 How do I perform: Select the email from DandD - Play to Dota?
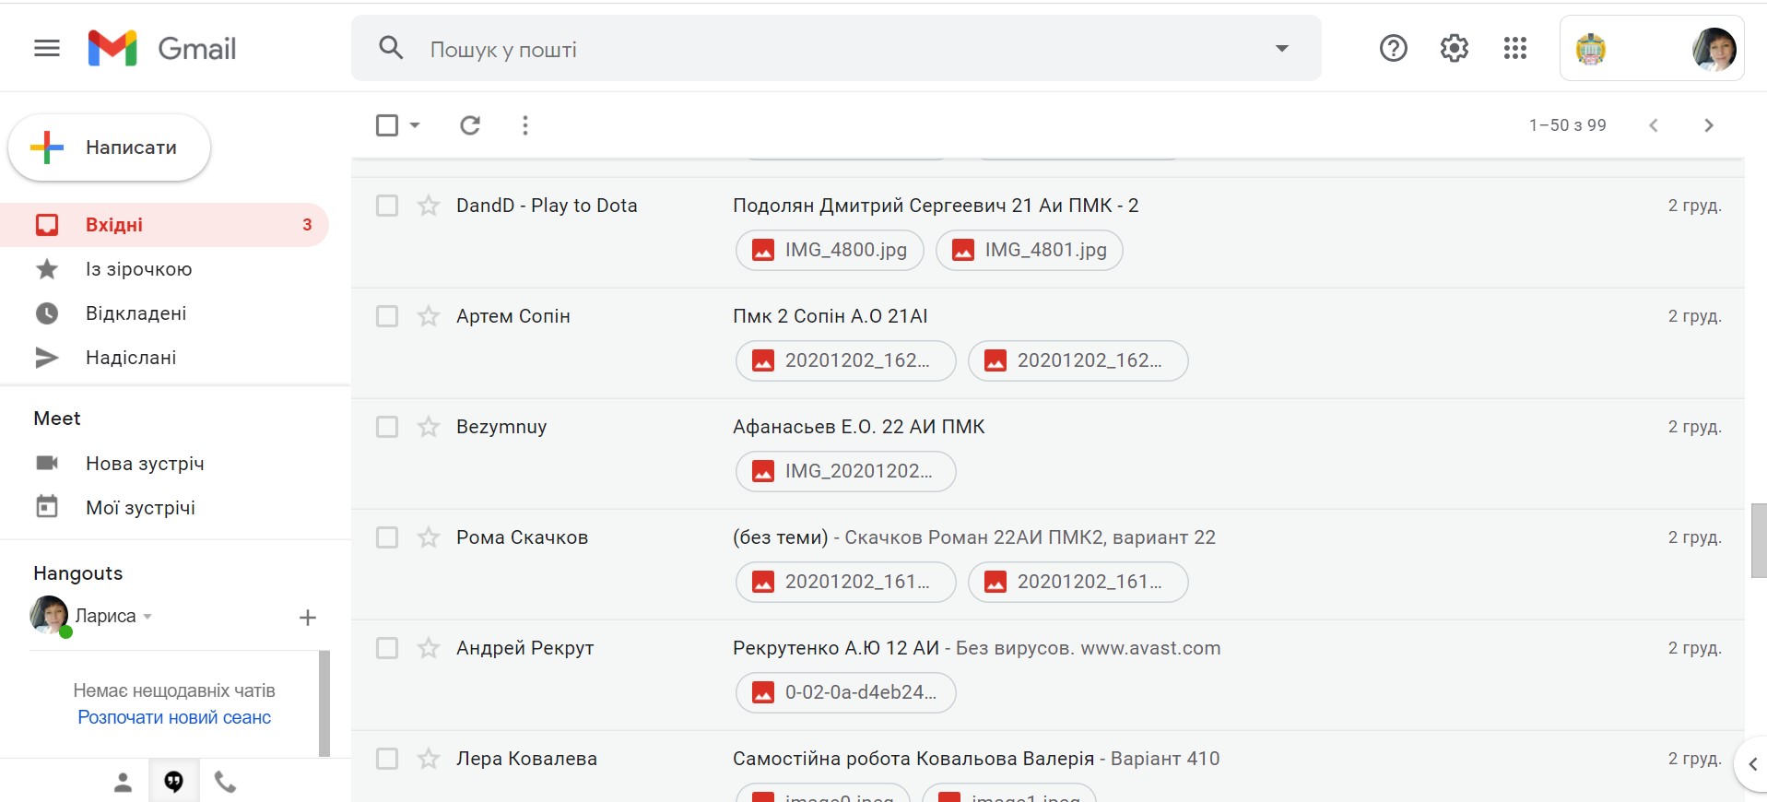point(387,206)
